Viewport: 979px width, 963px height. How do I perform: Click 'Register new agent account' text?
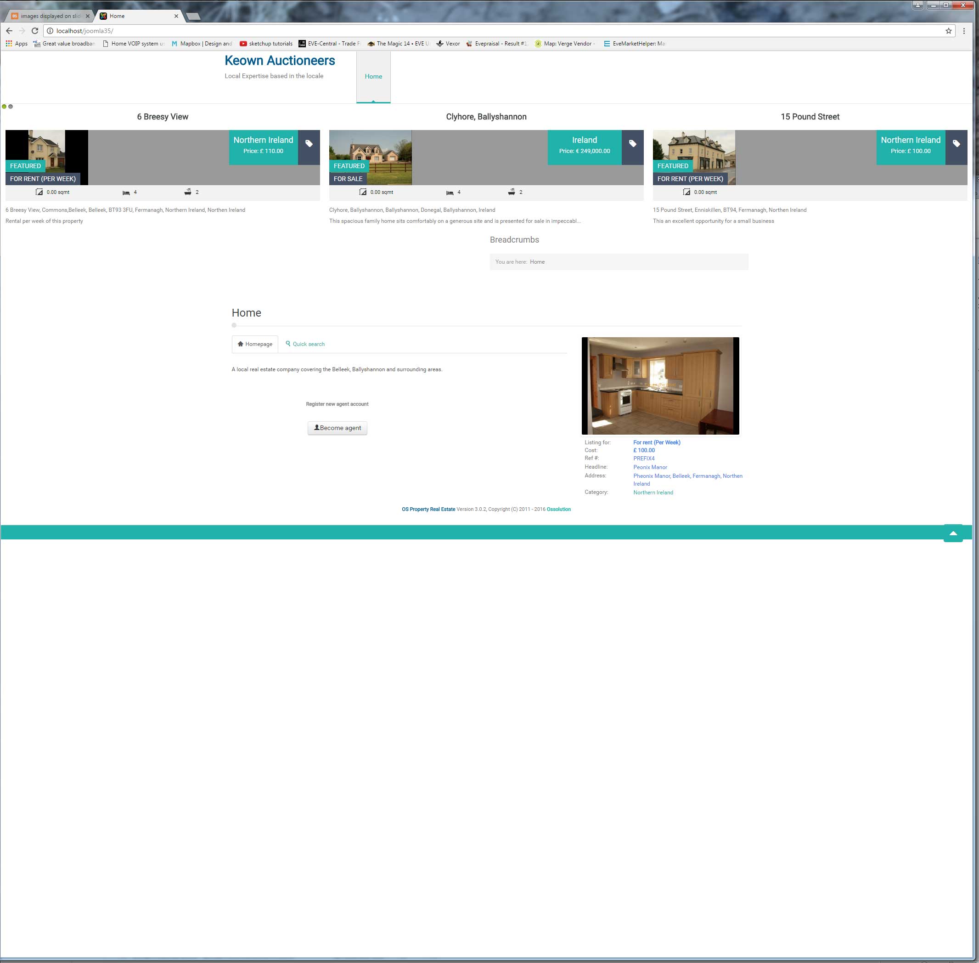[337, 404]
